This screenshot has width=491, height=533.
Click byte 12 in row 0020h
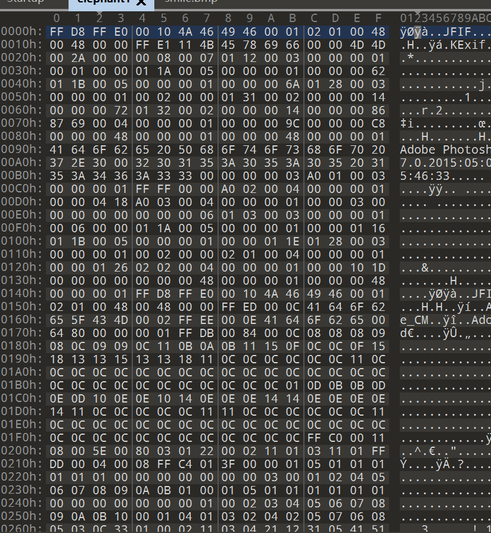pyautogui.click(x=249, y=58)
